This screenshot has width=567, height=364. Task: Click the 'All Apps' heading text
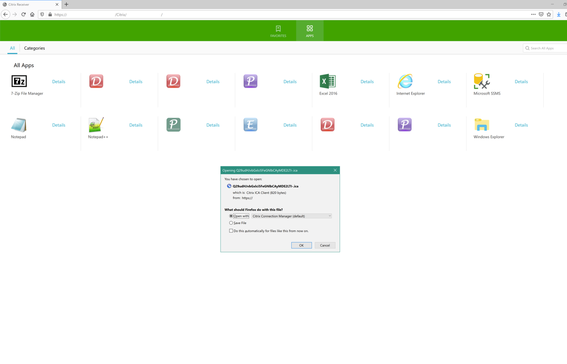click(24, 65)
